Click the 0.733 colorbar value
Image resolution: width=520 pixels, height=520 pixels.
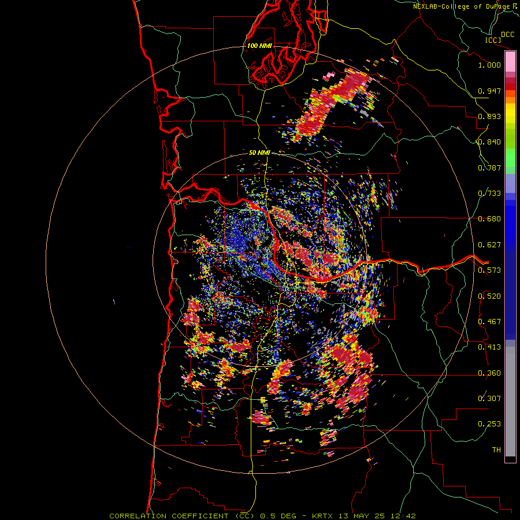click(489, 194)
